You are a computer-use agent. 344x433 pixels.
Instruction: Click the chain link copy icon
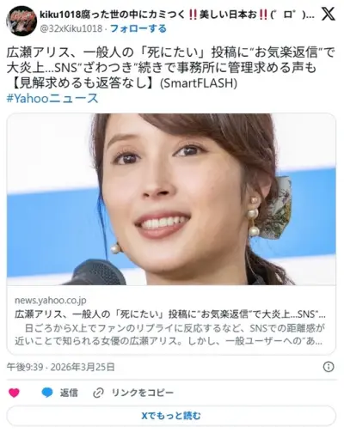pos(98,393)
